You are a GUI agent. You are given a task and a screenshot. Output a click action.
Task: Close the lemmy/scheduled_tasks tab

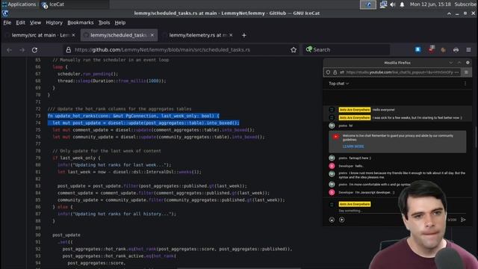click(152, 35)
